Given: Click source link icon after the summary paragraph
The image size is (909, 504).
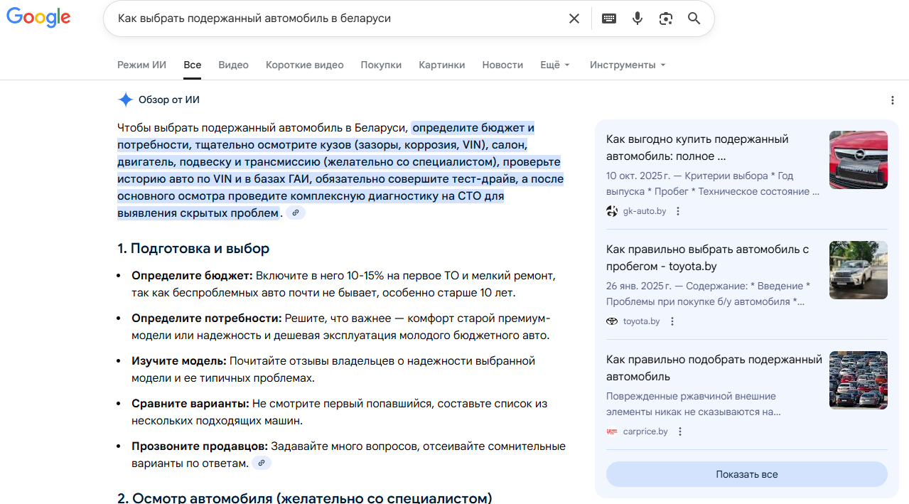Looking at the screenshot, I should click(x=296, y=213).
